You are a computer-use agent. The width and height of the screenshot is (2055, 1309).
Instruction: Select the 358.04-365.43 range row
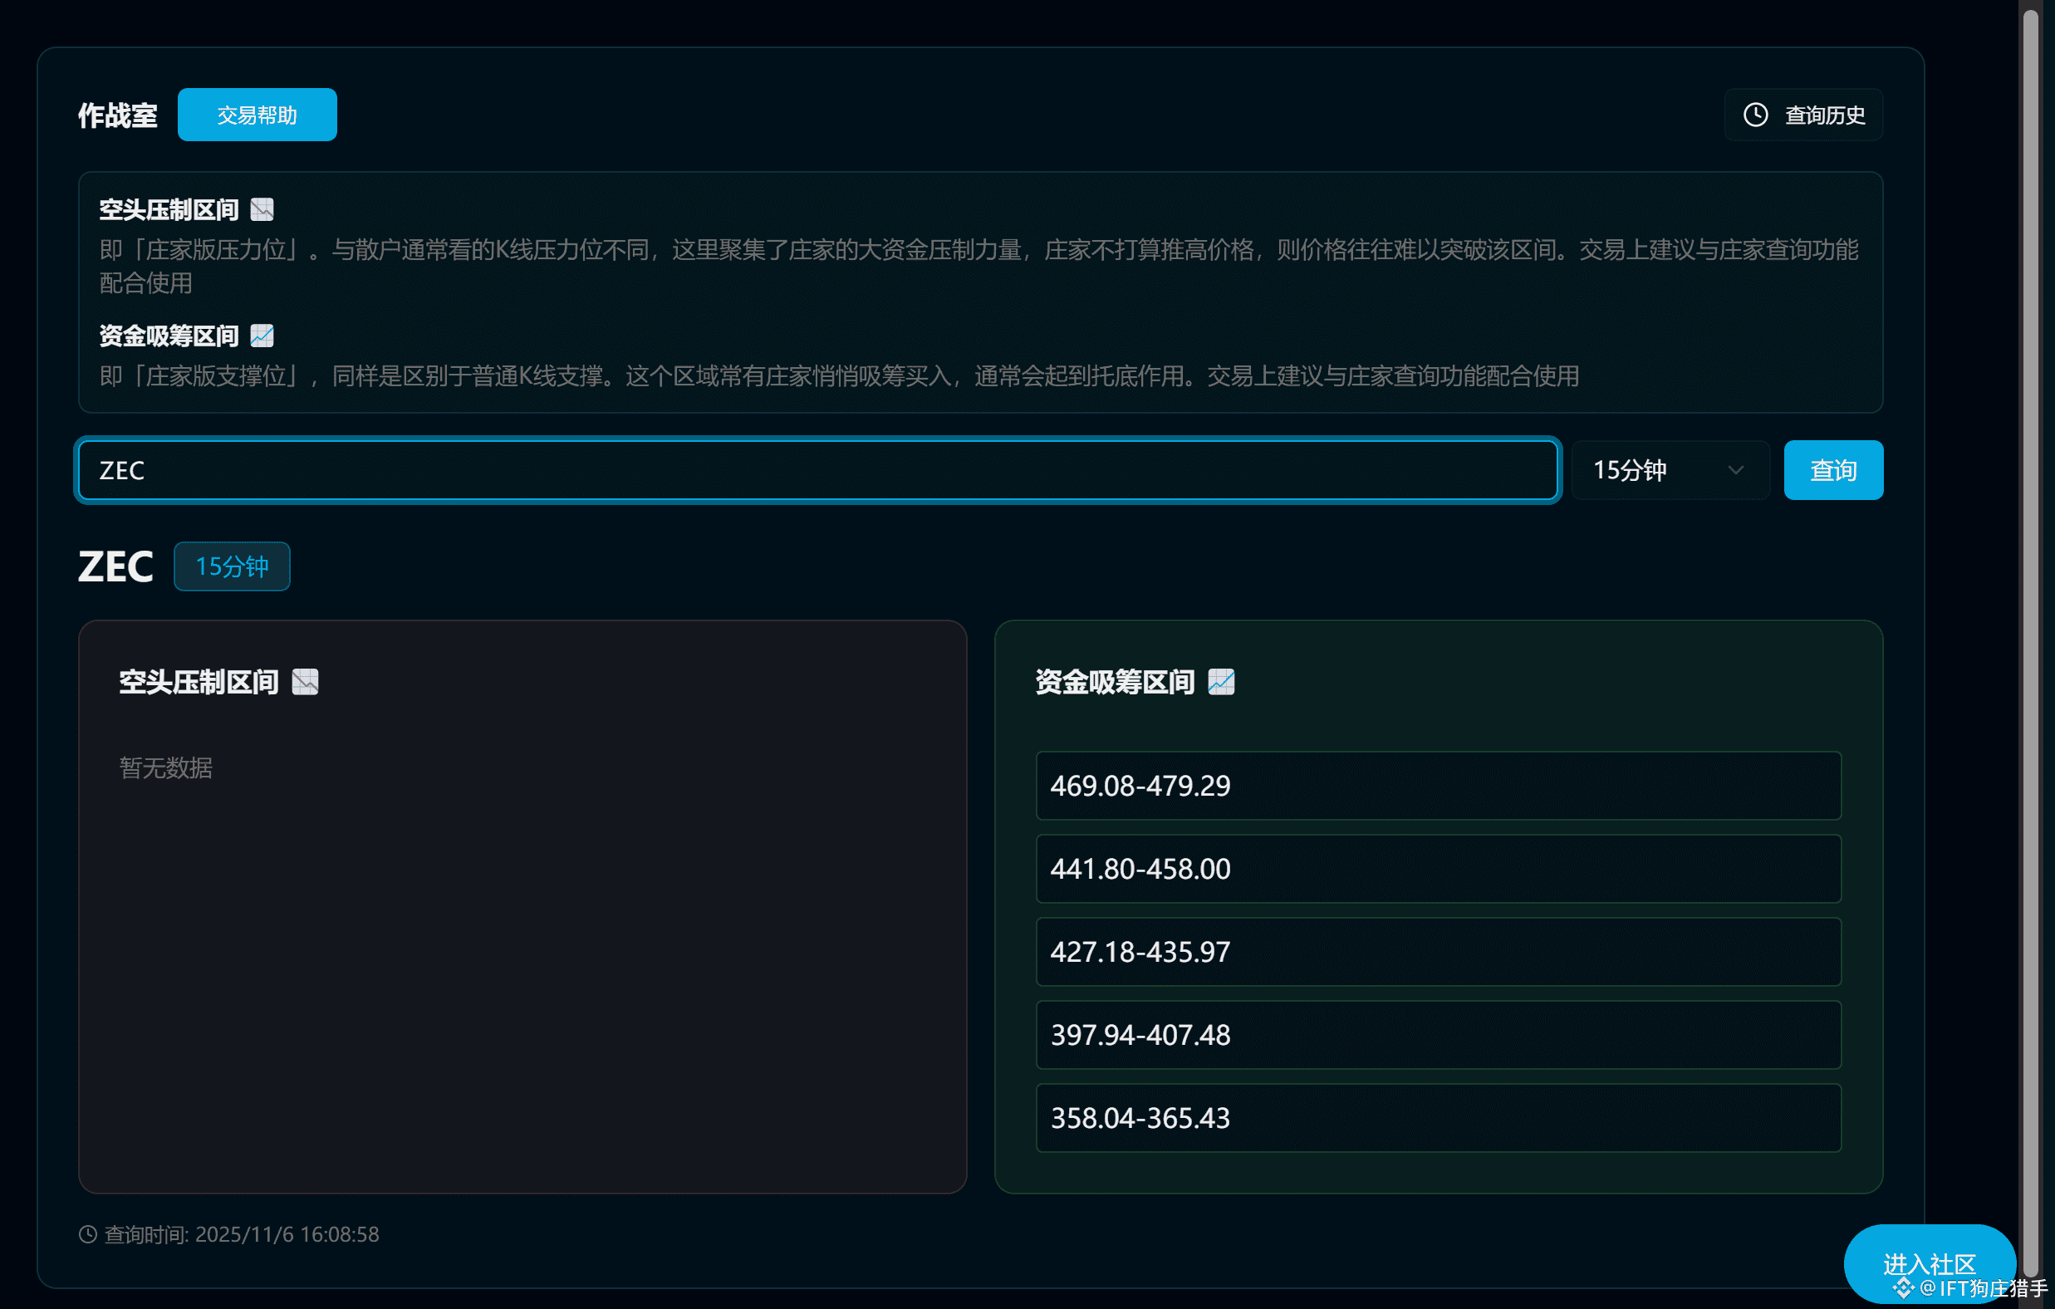(1438, 1118)
